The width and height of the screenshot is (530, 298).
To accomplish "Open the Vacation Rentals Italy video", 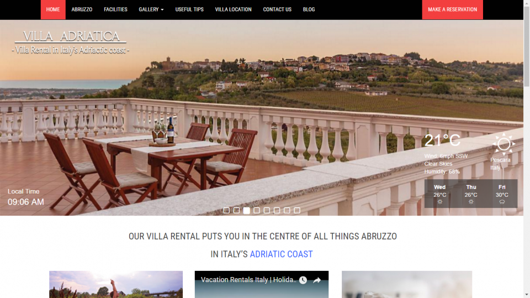I will [248, 280].
